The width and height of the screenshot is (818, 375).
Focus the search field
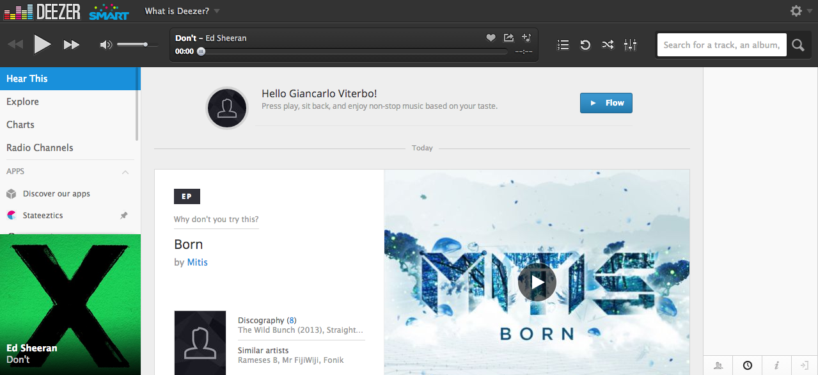721,45
